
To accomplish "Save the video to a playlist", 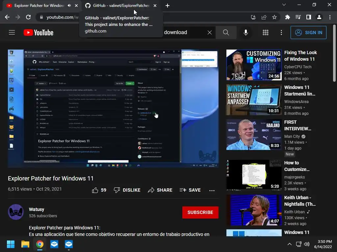I will coord(190,190).
